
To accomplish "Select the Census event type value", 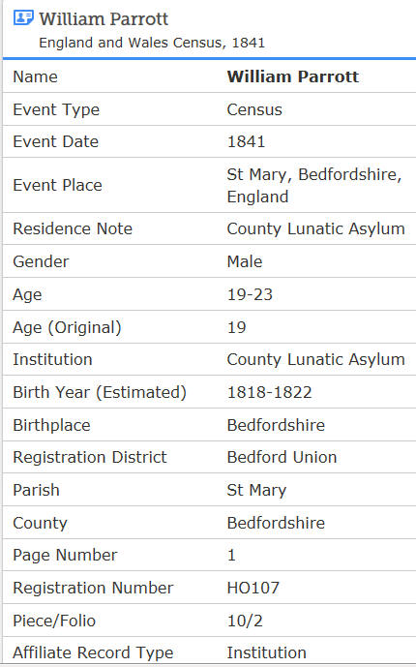I will [x=254, y=109].
